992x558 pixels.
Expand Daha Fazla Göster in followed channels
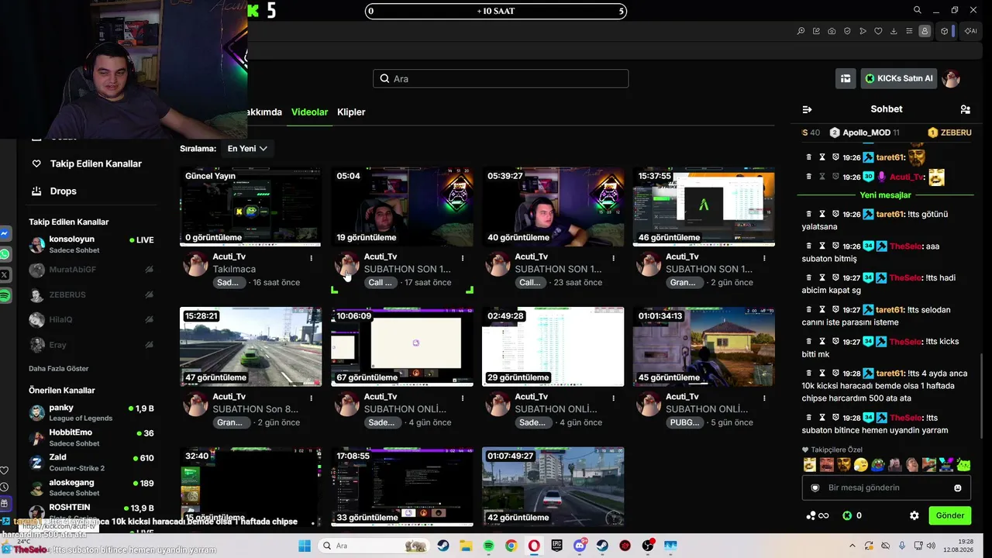tap(59, 368)
